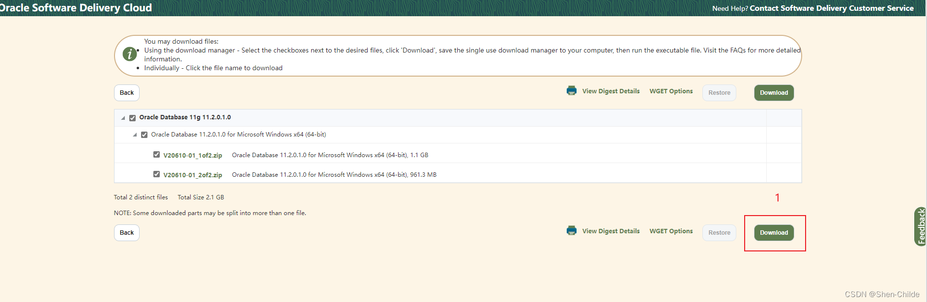927x302 pixels.
Task: Click the top Download button
Action: [774, 93]
